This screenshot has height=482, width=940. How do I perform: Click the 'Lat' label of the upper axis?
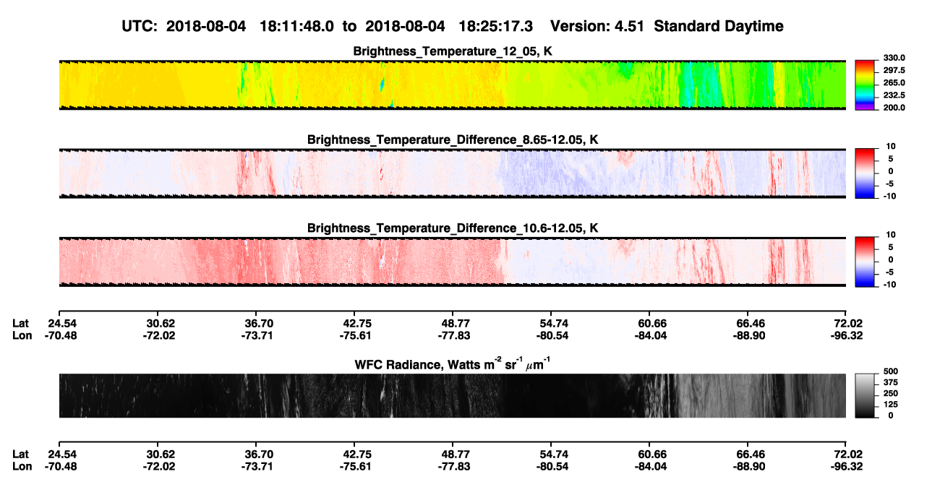[21, 323]
